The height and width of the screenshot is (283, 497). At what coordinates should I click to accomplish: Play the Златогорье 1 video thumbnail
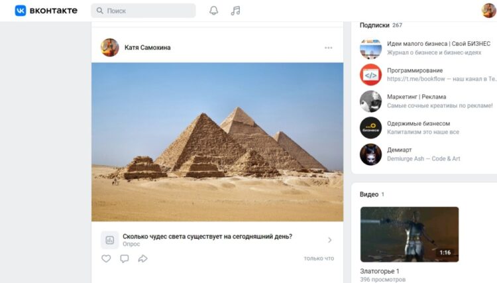point(410,234)
